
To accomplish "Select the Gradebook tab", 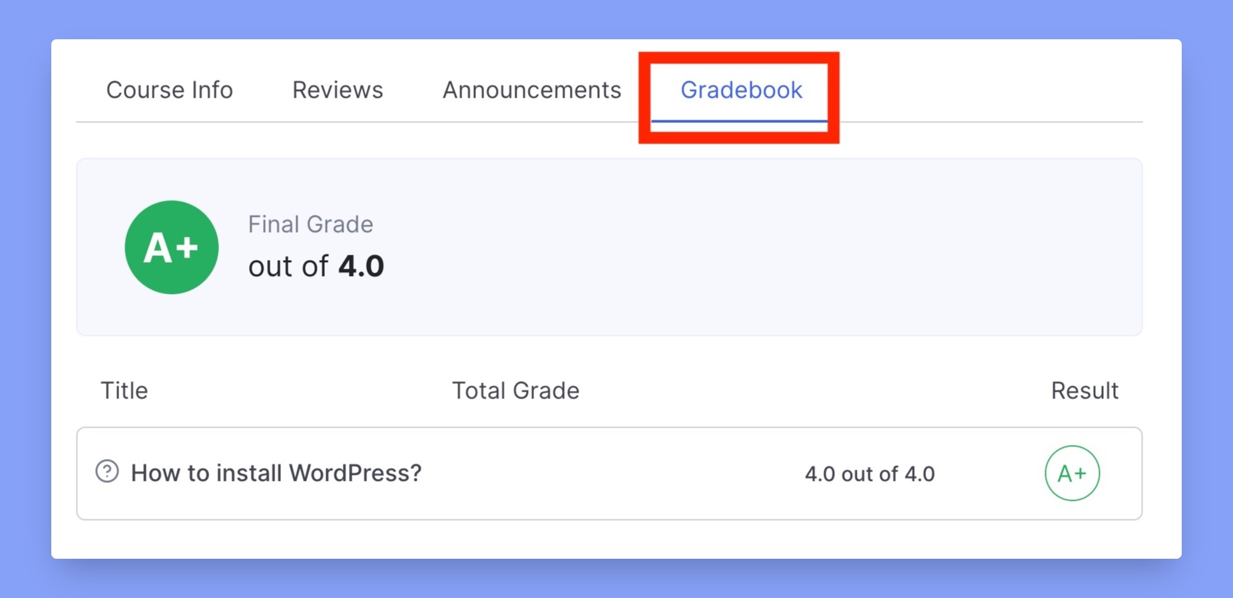I will tap(741, 90).
